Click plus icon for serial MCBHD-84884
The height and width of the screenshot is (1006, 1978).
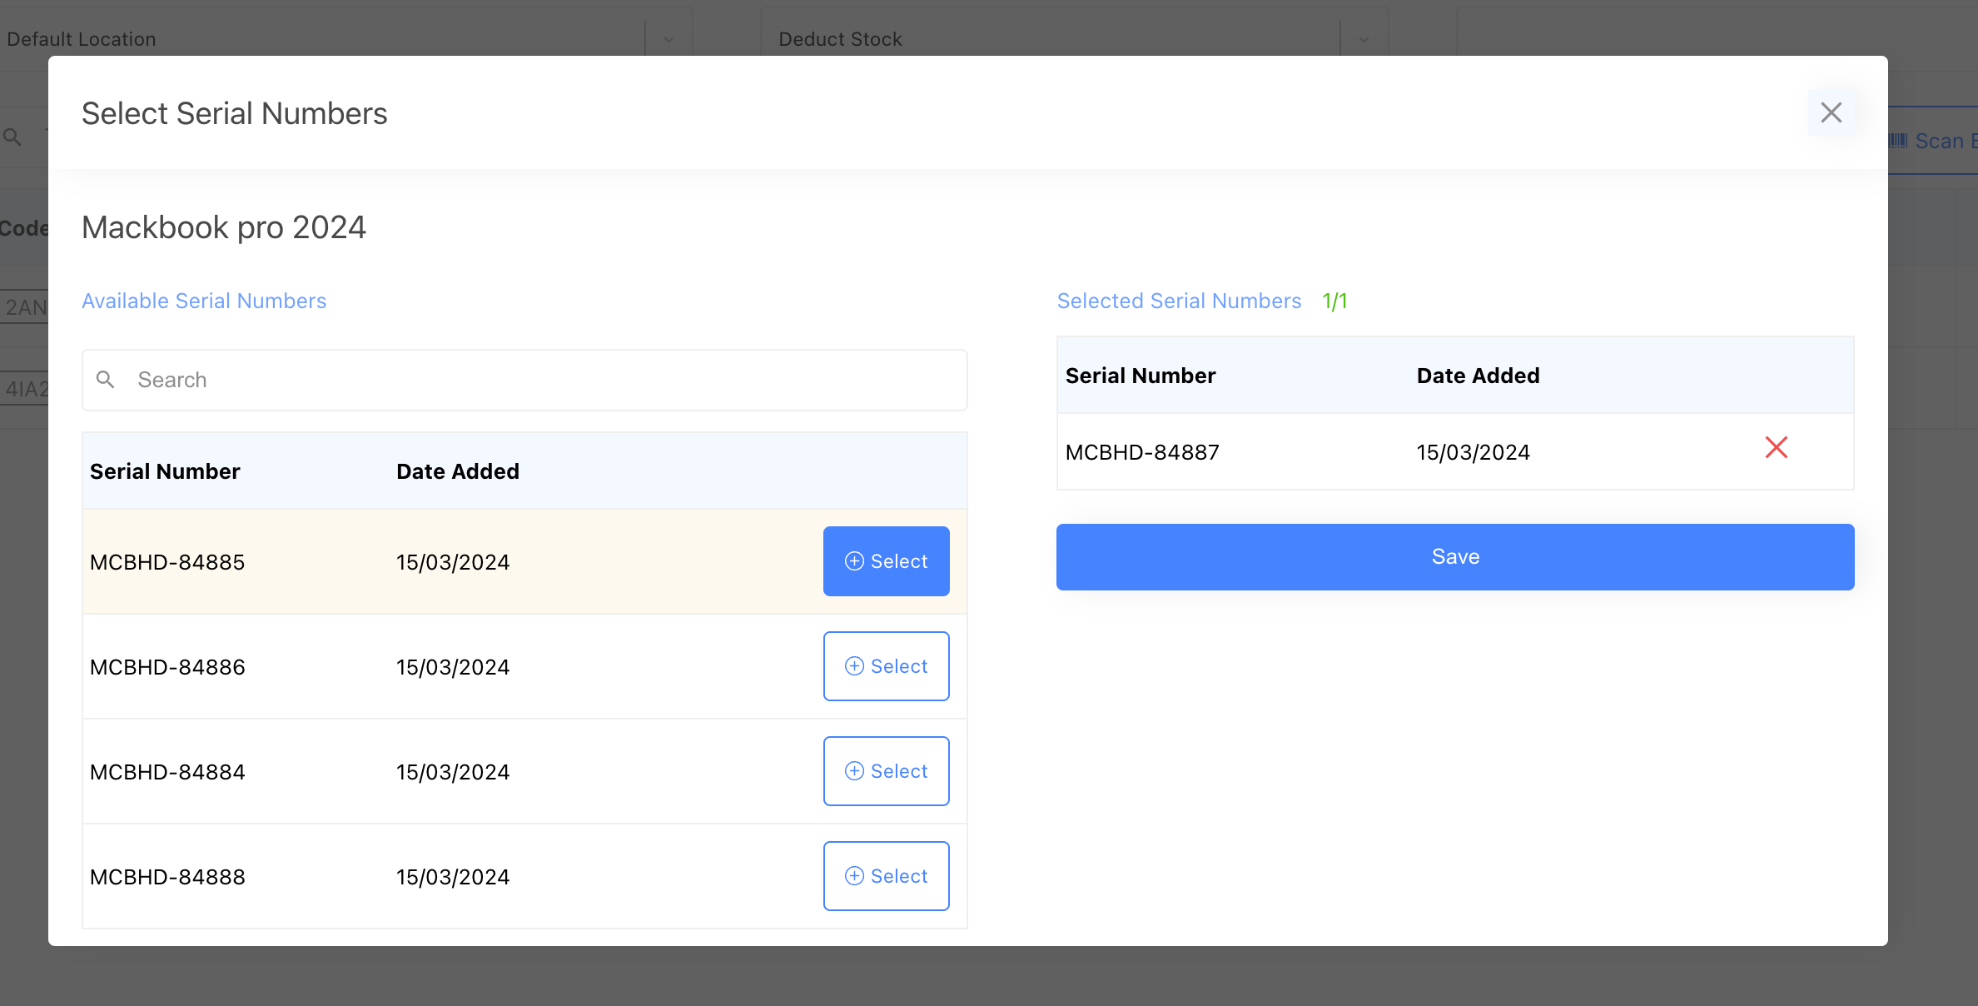pyautogui.click(x=854, y=771)
